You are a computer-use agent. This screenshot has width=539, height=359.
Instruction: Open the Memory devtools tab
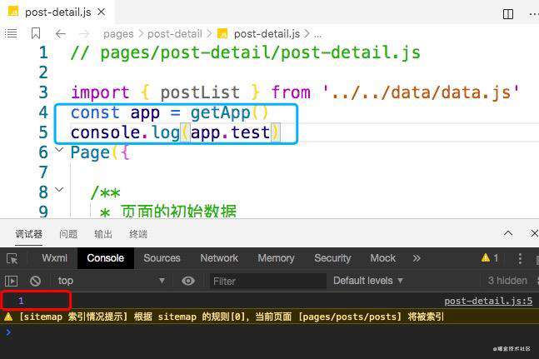tap(276, 258)
